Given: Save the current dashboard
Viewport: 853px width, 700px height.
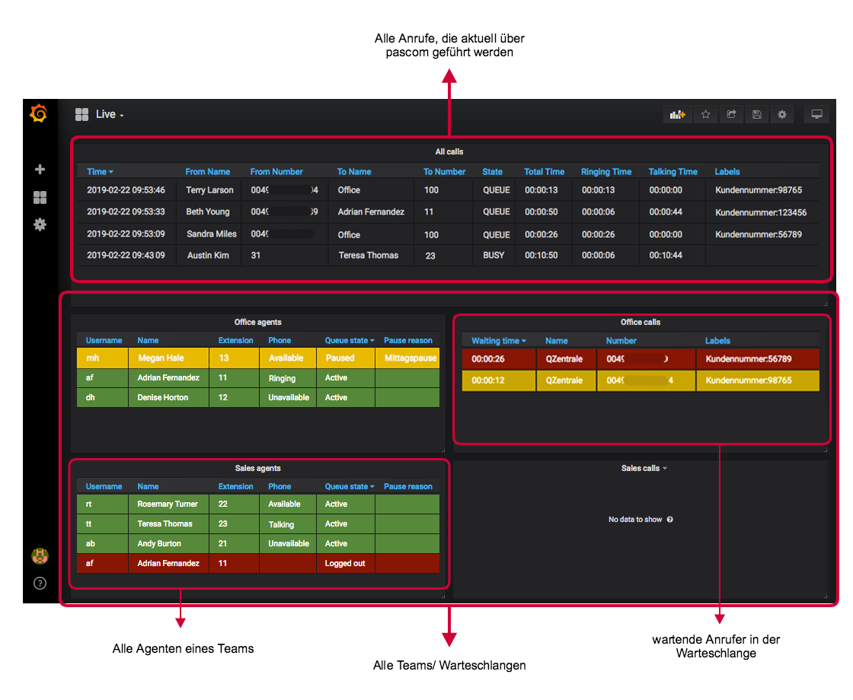Looking at the screenshot, I should click(x=756, y=113).
